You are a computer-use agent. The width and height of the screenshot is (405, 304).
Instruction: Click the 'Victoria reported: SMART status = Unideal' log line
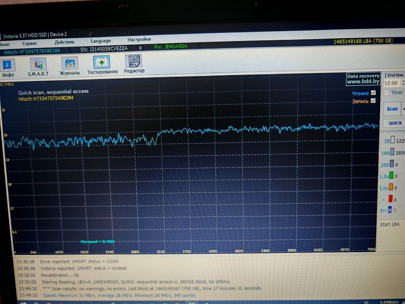click(84, 268)
